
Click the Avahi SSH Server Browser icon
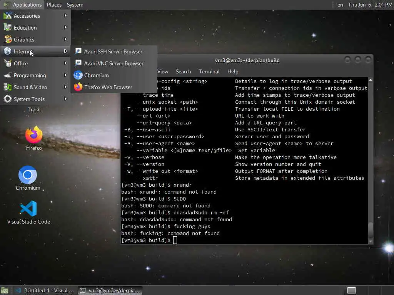[x=78, y=51]
